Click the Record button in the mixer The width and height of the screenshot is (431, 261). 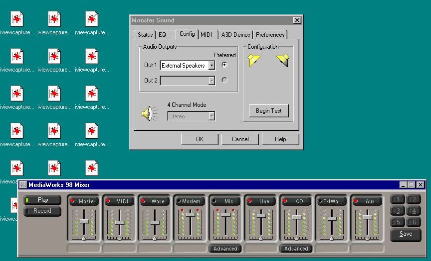[x=42, y=211]
